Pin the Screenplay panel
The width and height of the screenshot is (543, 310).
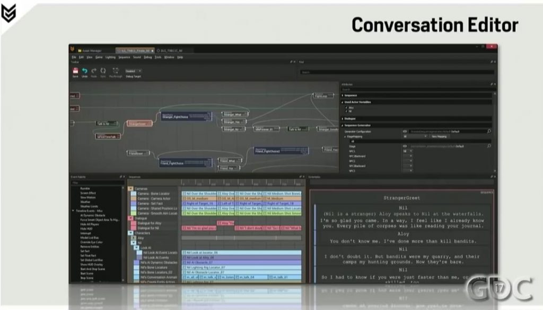pyautogui.click(x=492, y=177)
